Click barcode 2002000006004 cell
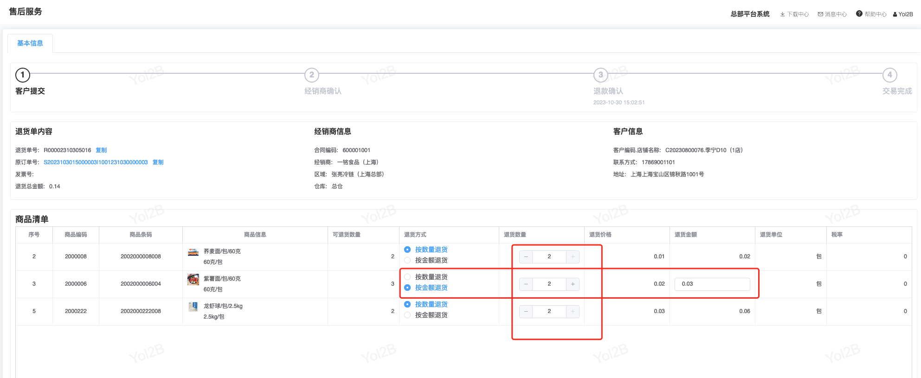The height and width of the screenshot is (378, 921). pyautogui.click(x=141, y=284)
